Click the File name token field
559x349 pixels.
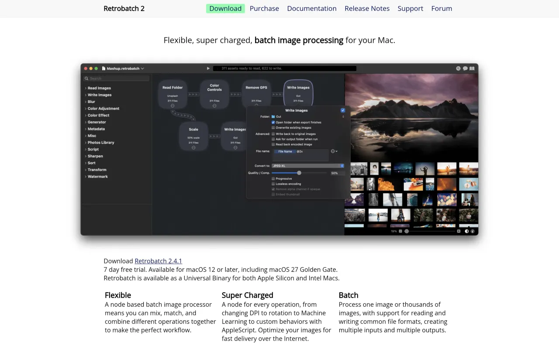(301, 155)
